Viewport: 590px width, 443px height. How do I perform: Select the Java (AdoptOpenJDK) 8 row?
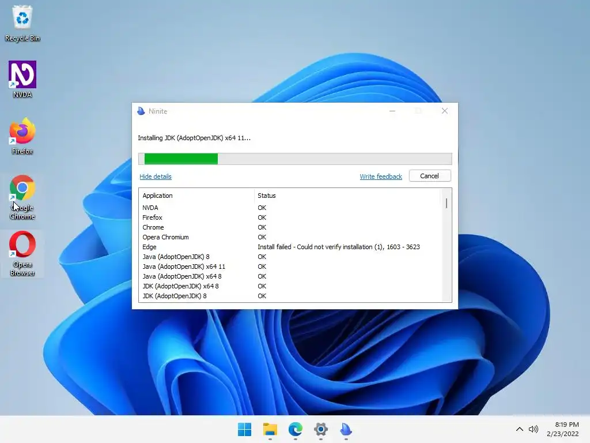click(290, 257)
